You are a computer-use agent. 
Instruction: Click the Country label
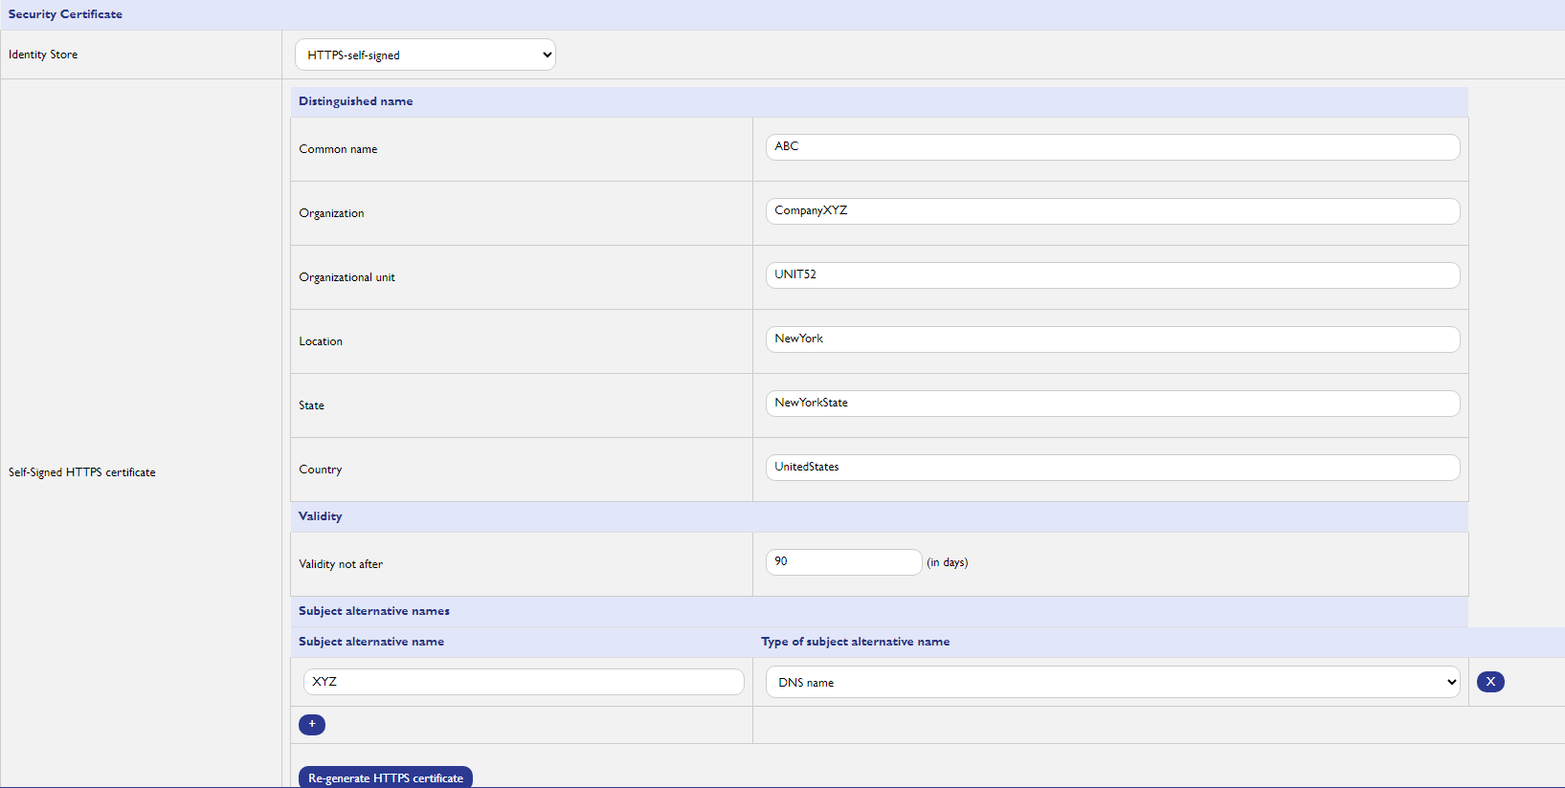(321, 470)
